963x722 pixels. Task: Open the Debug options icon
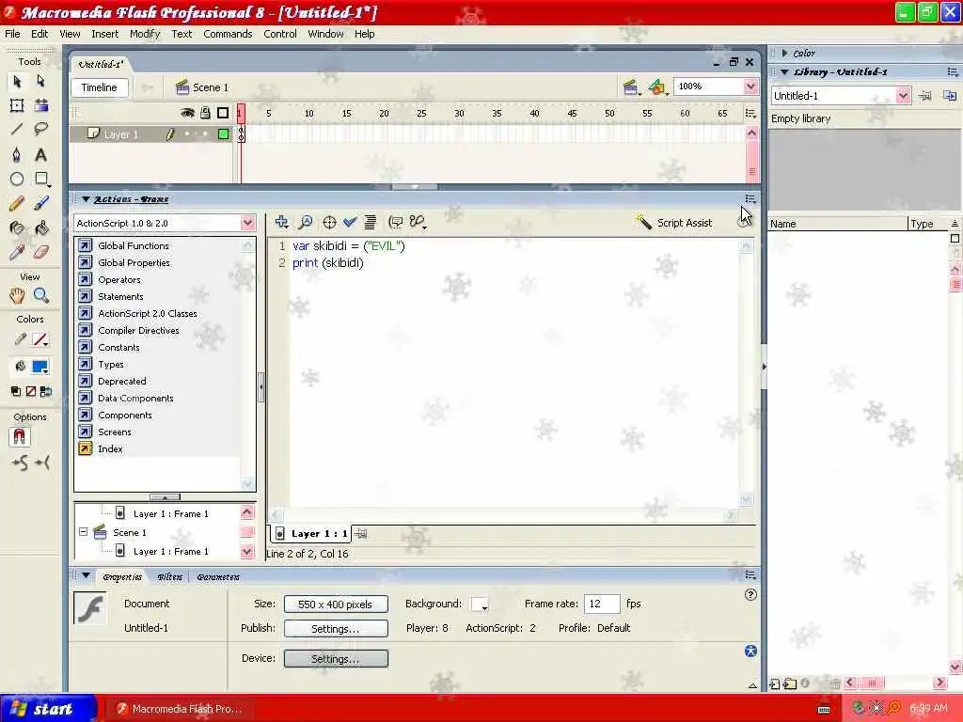(x=418, y=222)
